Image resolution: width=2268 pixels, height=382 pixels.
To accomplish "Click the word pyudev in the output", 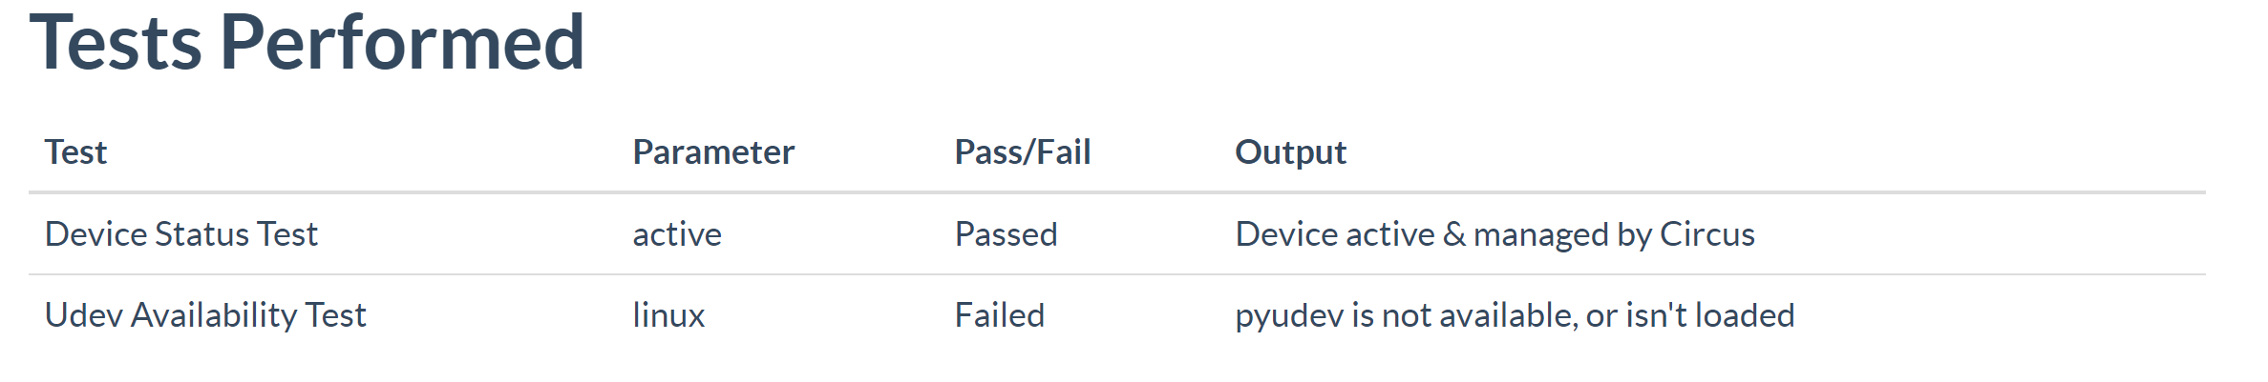I will coord(1289,317).
